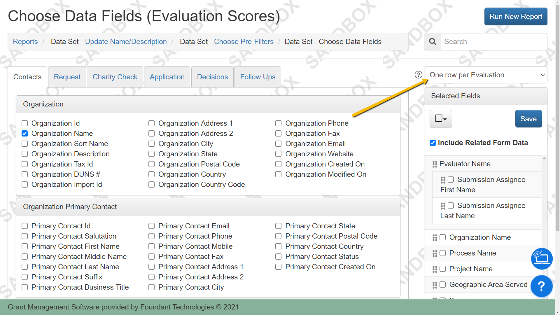Click the drag handle for Evaluator Name

[435, 164]
